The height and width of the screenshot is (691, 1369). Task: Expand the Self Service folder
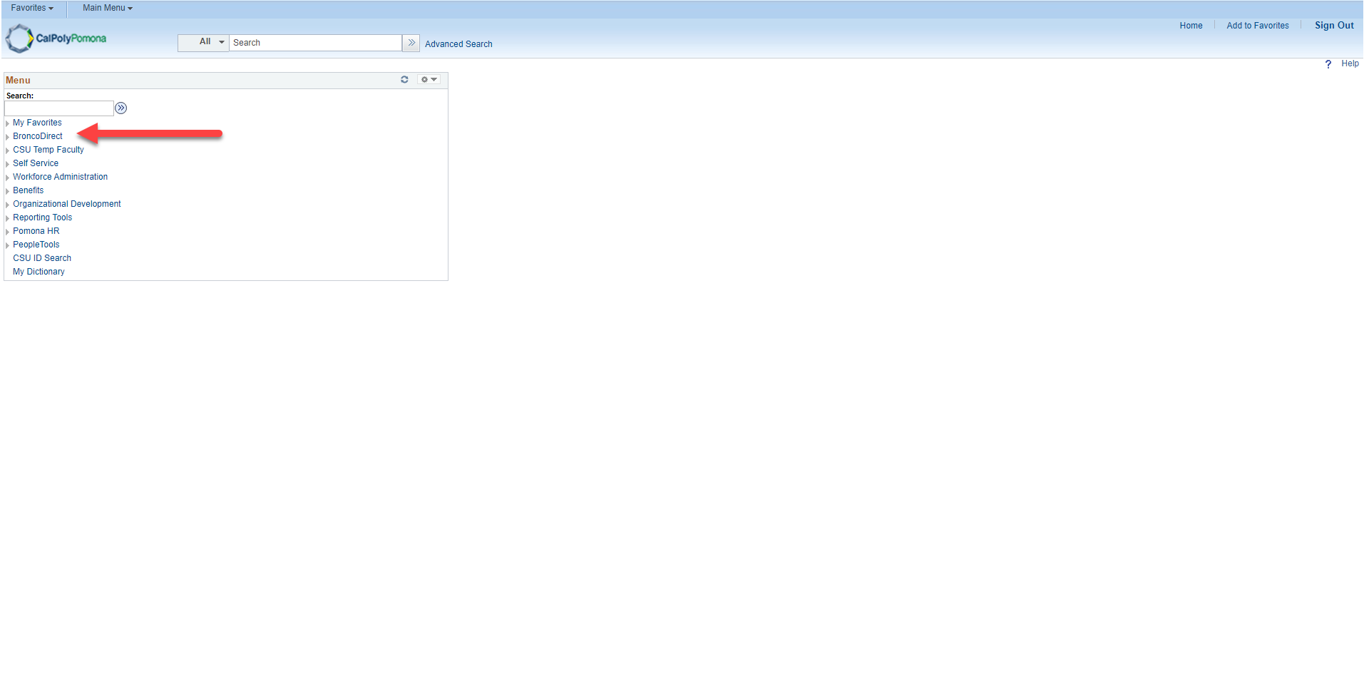(x=36, y=163)
